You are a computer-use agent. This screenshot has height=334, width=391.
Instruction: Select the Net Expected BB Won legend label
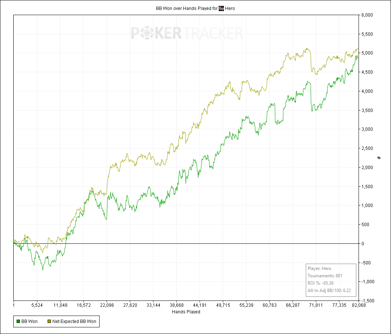pos(74,321)
